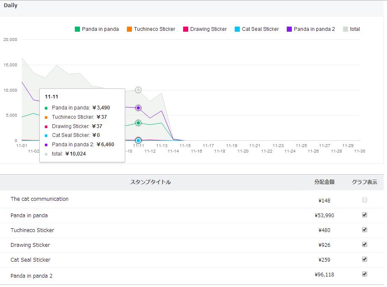
Task: Click the orange Tuchineco Sticker legend swatch
Action: pos(129,29)
